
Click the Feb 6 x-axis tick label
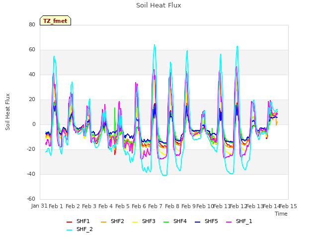[x=139, y=206]
